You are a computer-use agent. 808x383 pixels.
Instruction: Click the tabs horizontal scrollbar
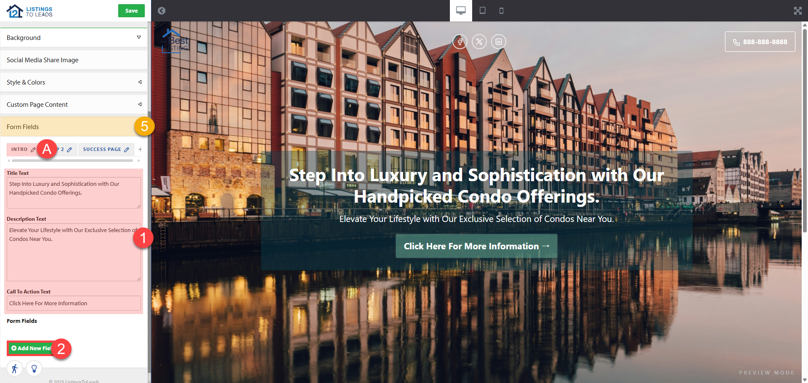(72, 161)
